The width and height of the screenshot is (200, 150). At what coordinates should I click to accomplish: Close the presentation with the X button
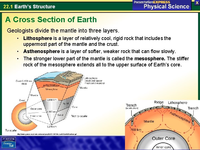click(x=197, y=3)
